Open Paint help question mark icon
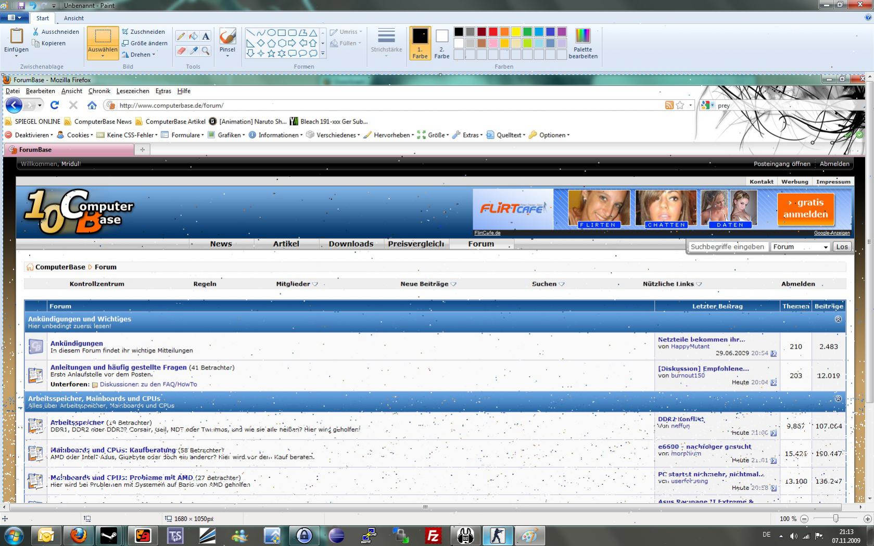874x546 pixels. (868, 18)
